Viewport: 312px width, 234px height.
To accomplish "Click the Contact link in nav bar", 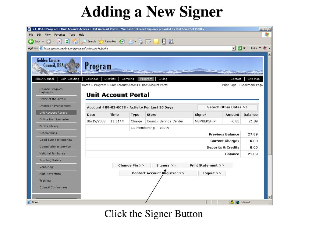I will click(x=236, y=79).
